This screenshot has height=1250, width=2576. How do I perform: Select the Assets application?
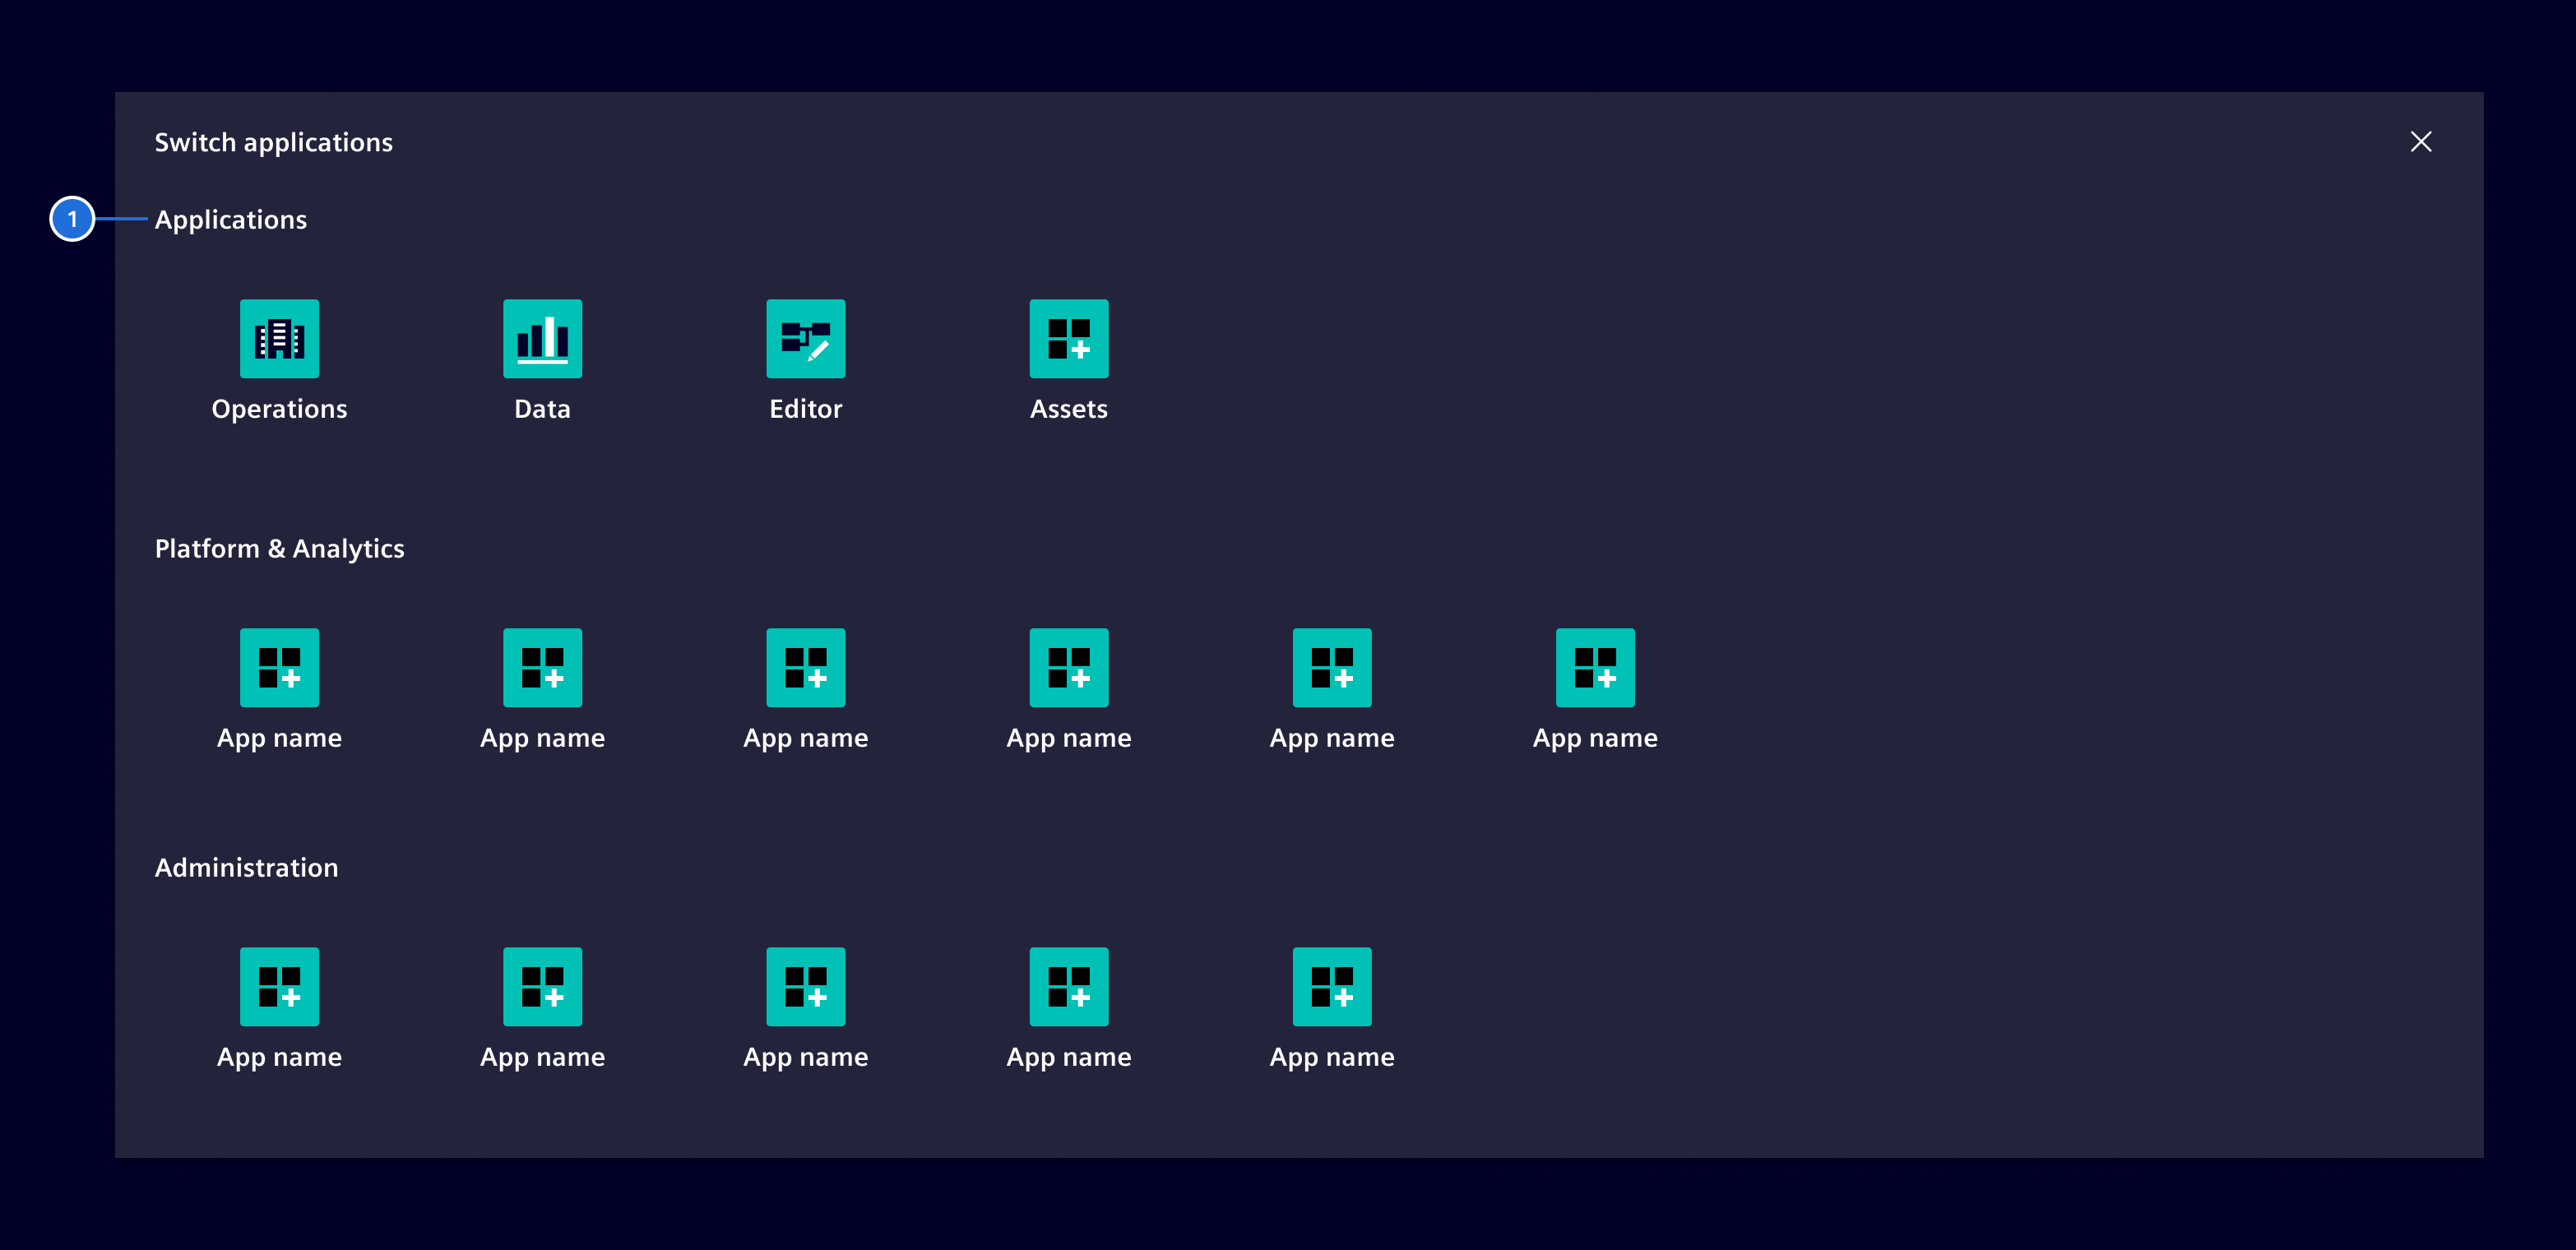1068,339
